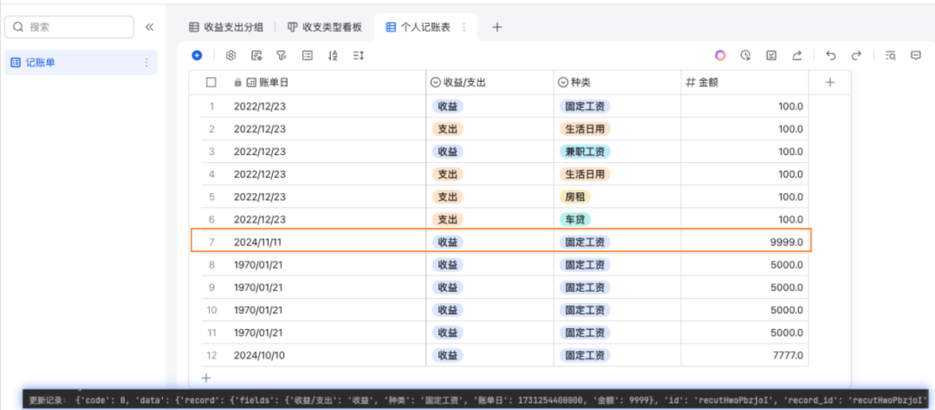Open the search records icon in toolbar
This screenshot has height=410, width=935.
coord(890,55)
